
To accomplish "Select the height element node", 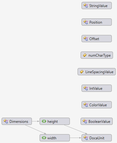I will [x=55, y=121].
